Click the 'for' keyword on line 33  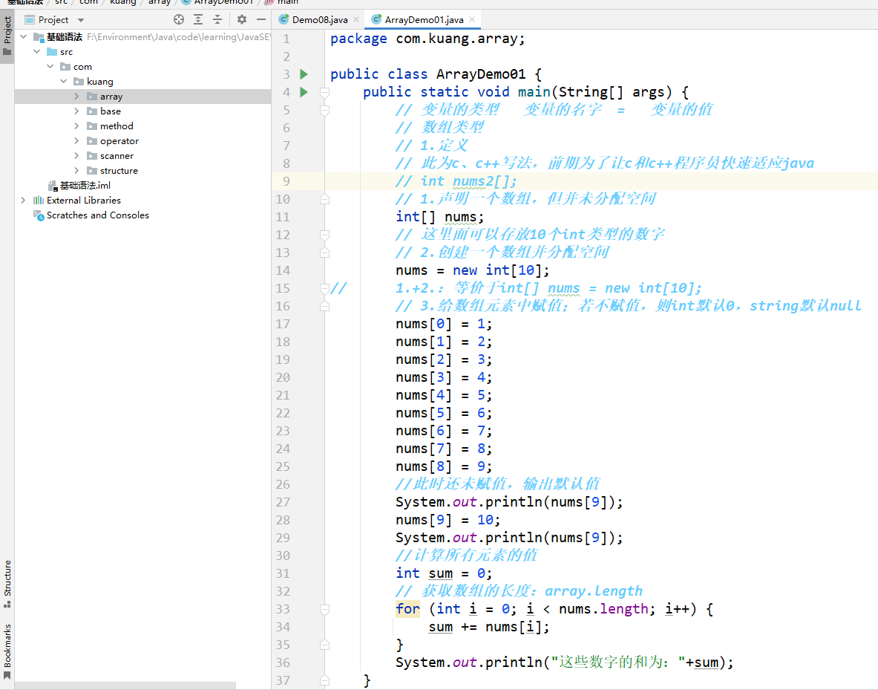click(x=407, y=609)
